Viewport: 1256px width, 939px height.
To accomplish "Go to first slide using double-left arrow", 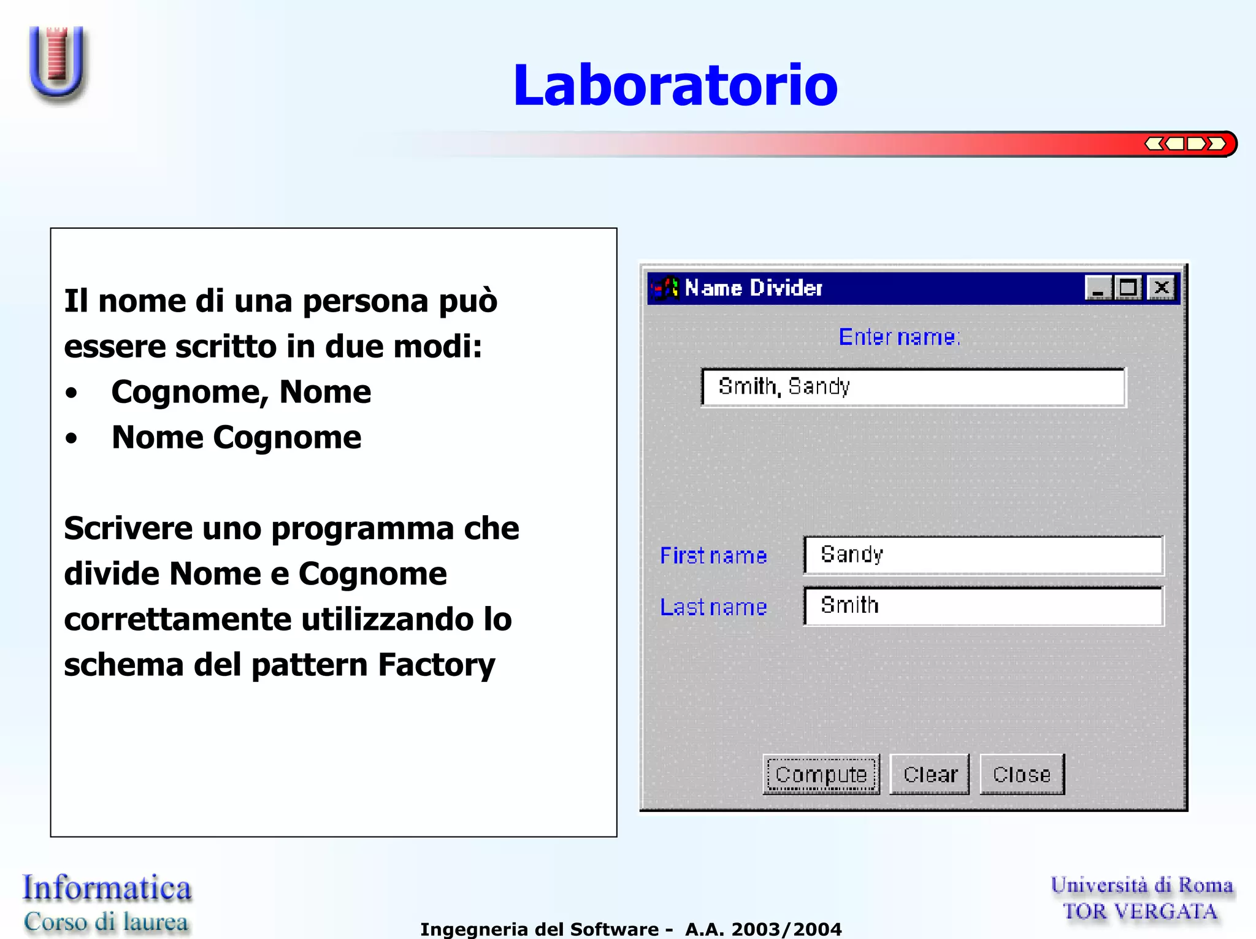I will coord(1154,144).
